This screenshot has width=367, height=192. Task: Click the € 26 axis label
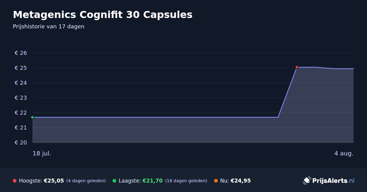21,53
